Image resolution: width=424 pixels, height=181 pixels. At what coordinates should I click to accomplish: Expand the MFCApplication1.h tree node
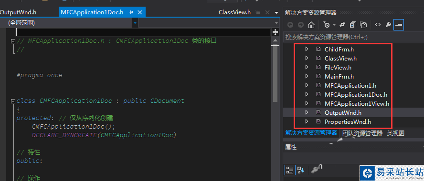[307, 85]
